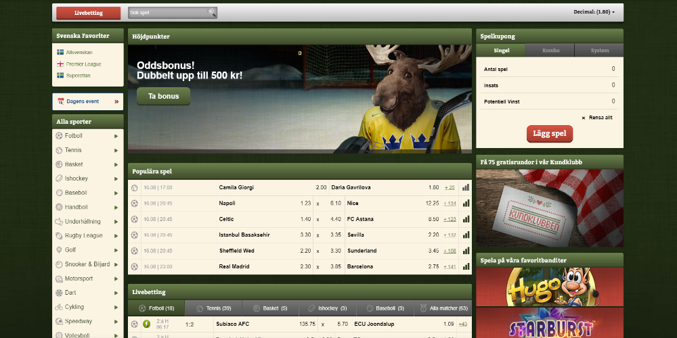Image resolution: width=677 pixels, height=338 pixels.
Task: Open +43 markets for Subiaco AFC match
Action: click(x=463, y=324)
